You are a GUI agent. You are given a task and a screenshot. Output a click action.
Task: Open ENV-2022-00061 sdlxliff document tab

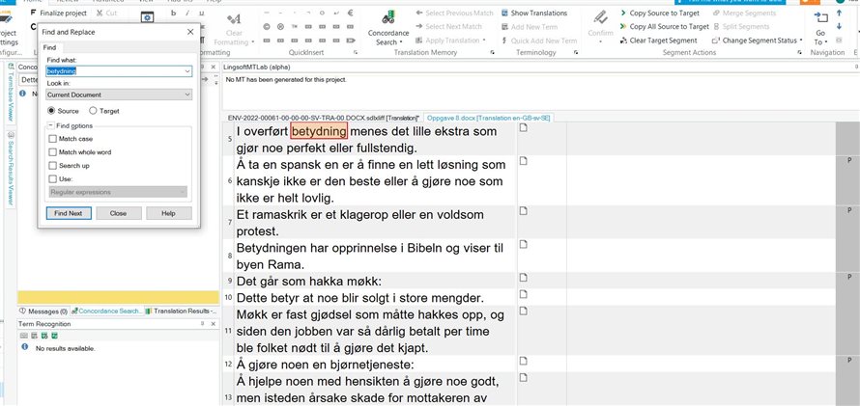(323, 118)
